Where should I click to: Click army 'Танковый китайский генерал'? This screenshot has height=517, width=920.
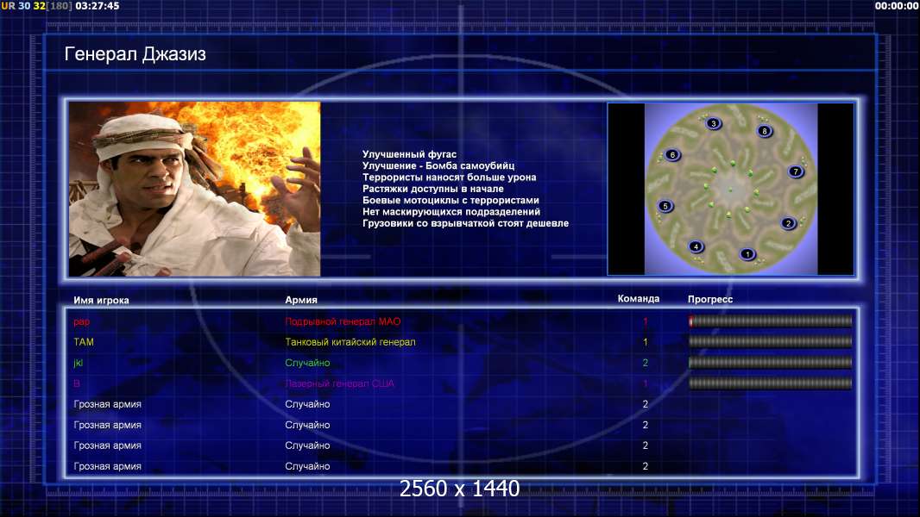tap(350, 342)
